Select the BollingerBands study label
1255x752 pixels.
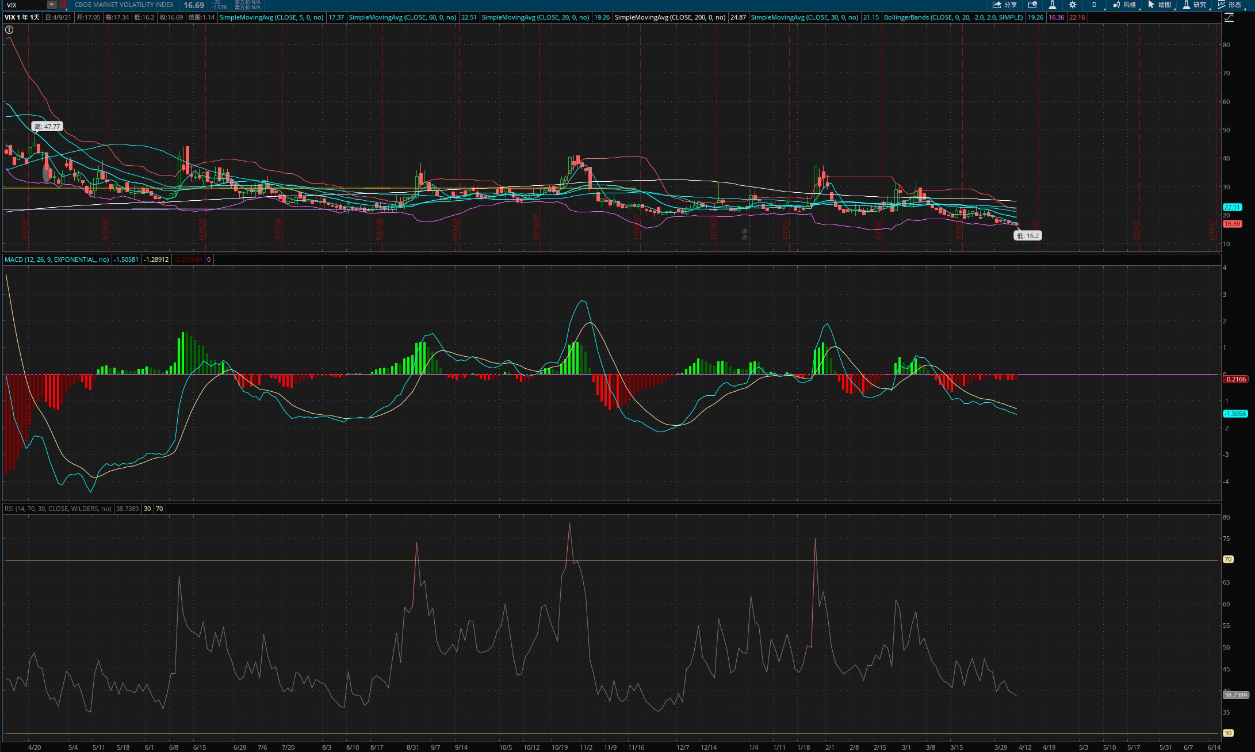[x=954, y=17]
